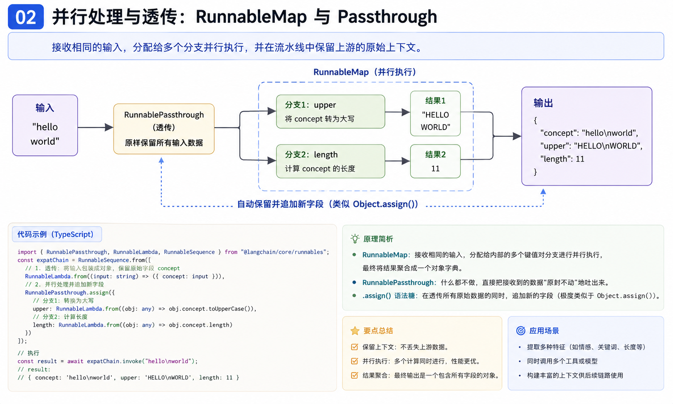Click the upper: RunnableLambda.from code line
The width and height of the screenshot is (673, 404).
coord(145,309)
